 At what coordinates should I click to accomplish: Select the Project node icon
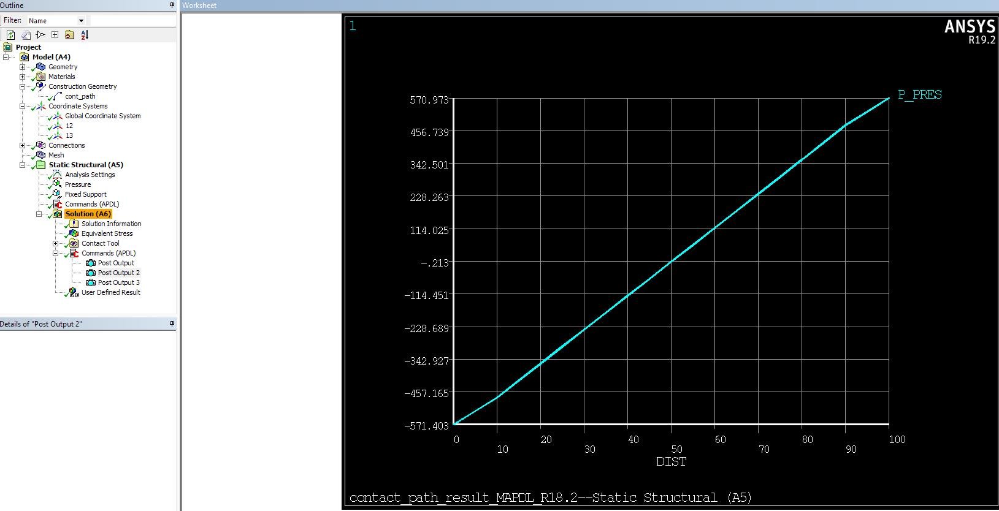click(8, 47)
